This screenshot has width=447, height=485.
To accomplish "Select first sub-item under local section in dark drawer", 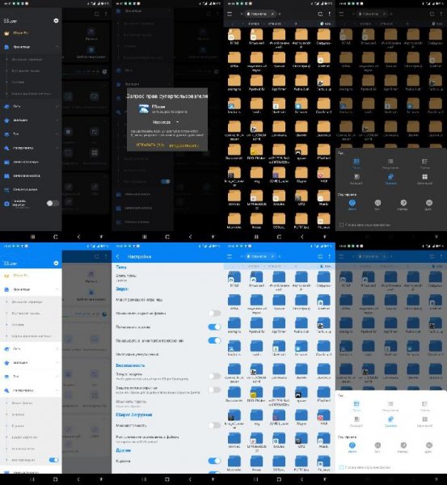I will [x=31, y=59].
